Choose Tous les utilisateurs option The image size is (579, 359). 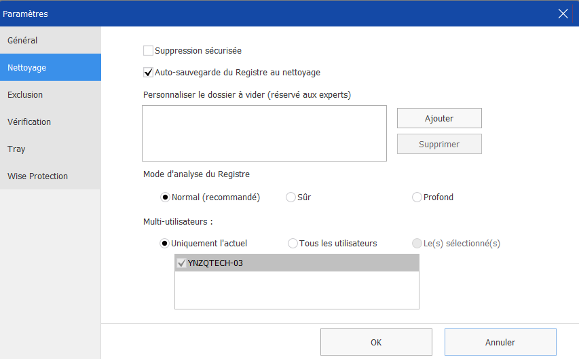coord(293,244)
